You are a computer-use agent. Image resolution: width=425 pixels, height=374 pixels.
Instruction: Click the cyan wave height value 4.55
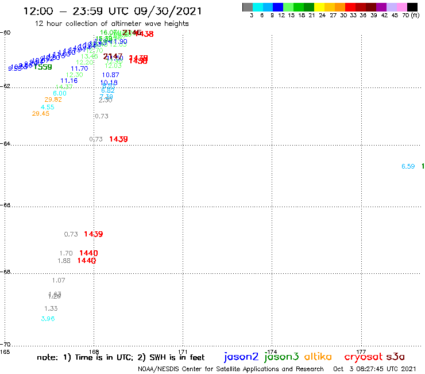coord(48,107)
